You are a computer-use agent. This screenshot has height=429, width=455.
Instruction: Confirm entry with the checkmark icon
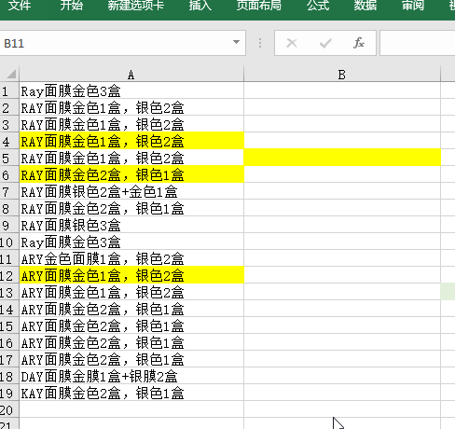click(325, 43)
